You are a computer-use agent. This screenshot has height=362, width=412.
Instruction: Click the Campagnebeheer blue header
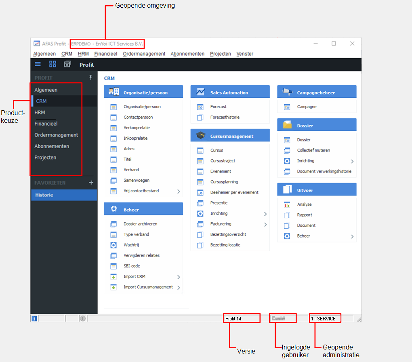pos(317,92)
